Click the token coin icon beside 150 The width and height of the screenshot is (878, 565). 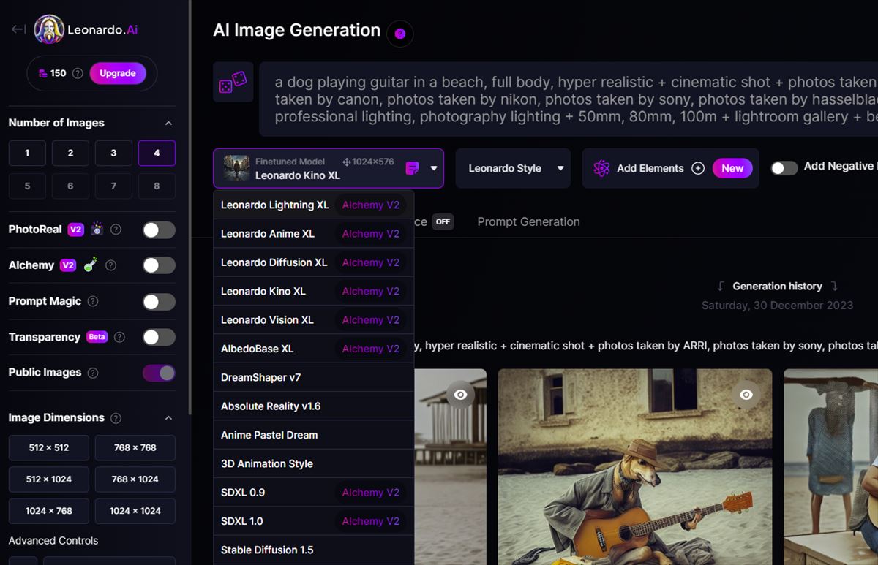point(43,73)
